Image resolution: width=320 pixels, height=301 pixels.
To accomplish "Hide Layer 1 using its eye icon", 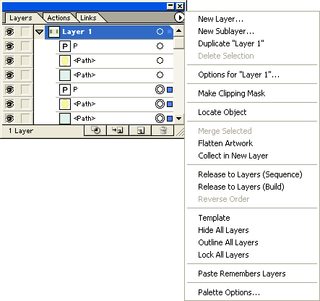I will coord(9,32).
